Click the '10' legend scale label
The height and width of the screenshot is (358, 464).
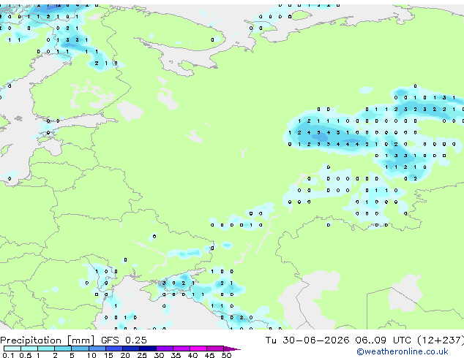91,355
